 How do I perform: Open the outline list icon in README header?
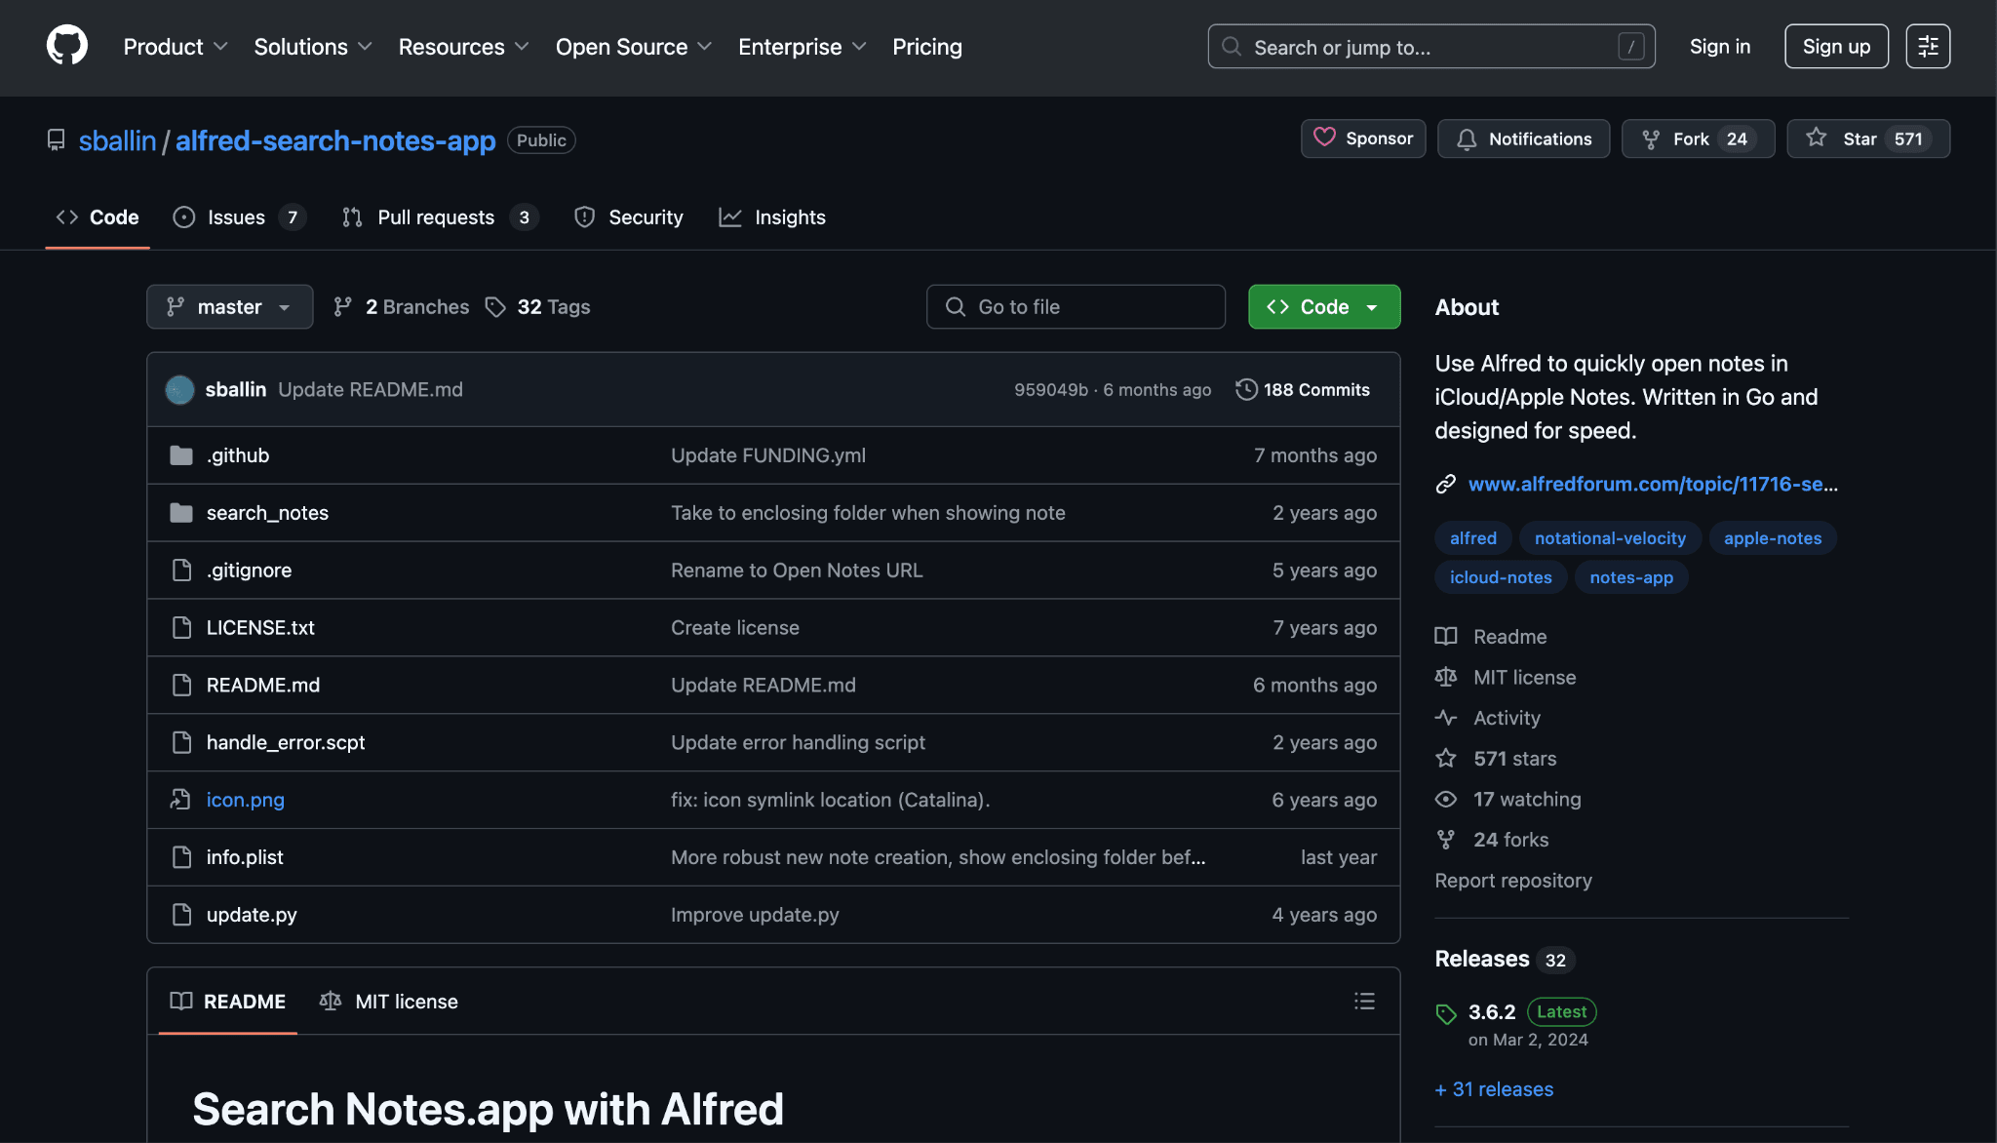click(x=1364, y=1001)
